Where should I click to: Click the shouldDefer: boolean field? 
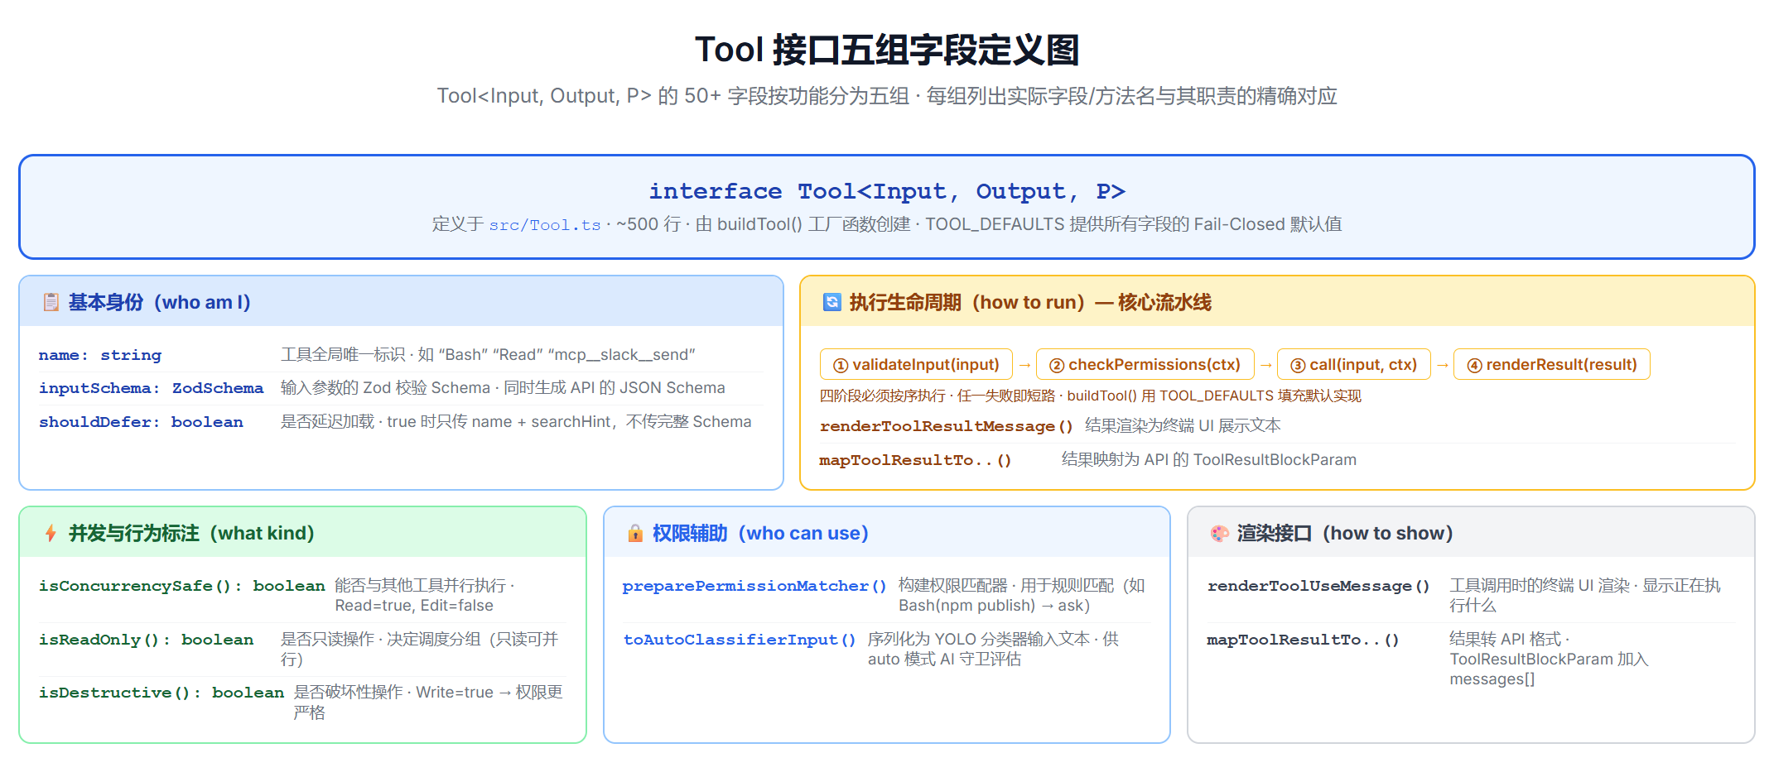coord(141,422)
